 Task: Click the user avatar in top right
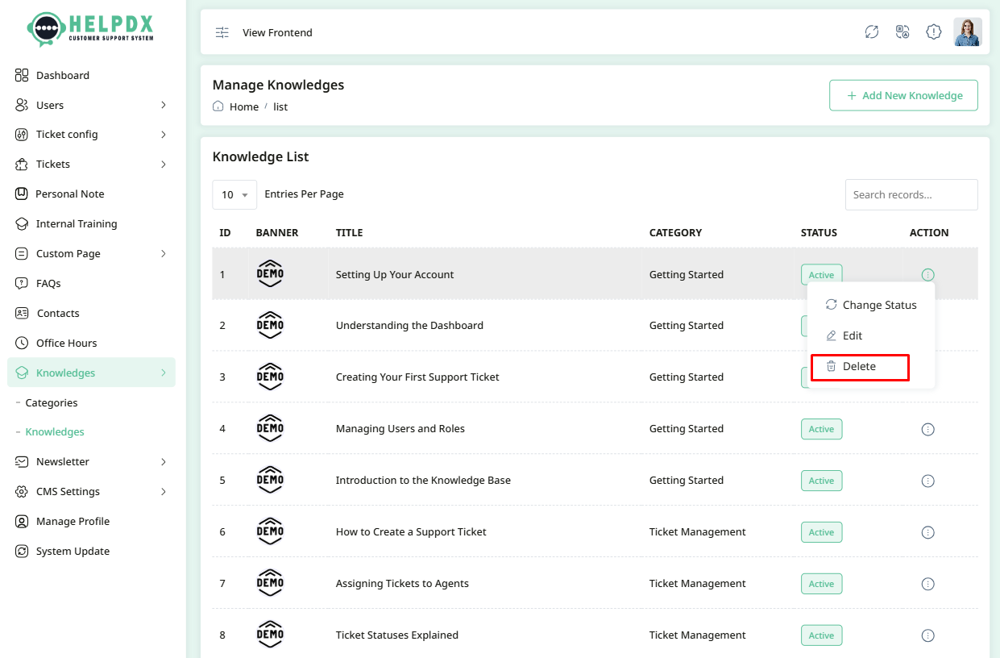click(x=967, y=32)
